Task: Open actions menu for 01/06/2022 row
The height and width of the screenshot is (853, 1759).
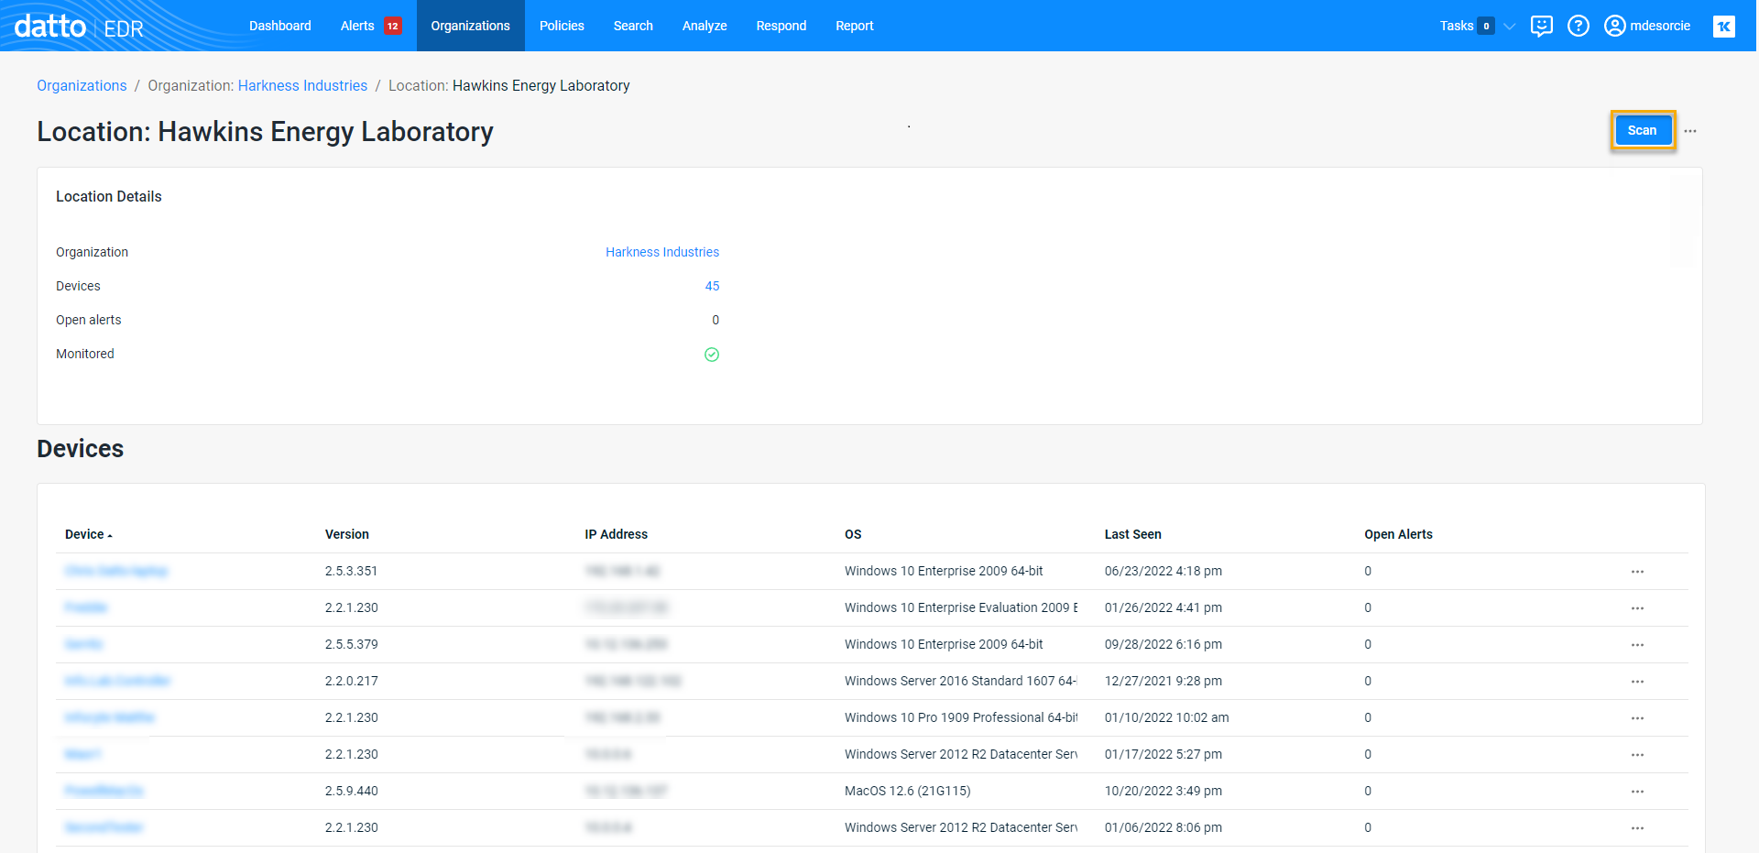Action: [1638, 828]
